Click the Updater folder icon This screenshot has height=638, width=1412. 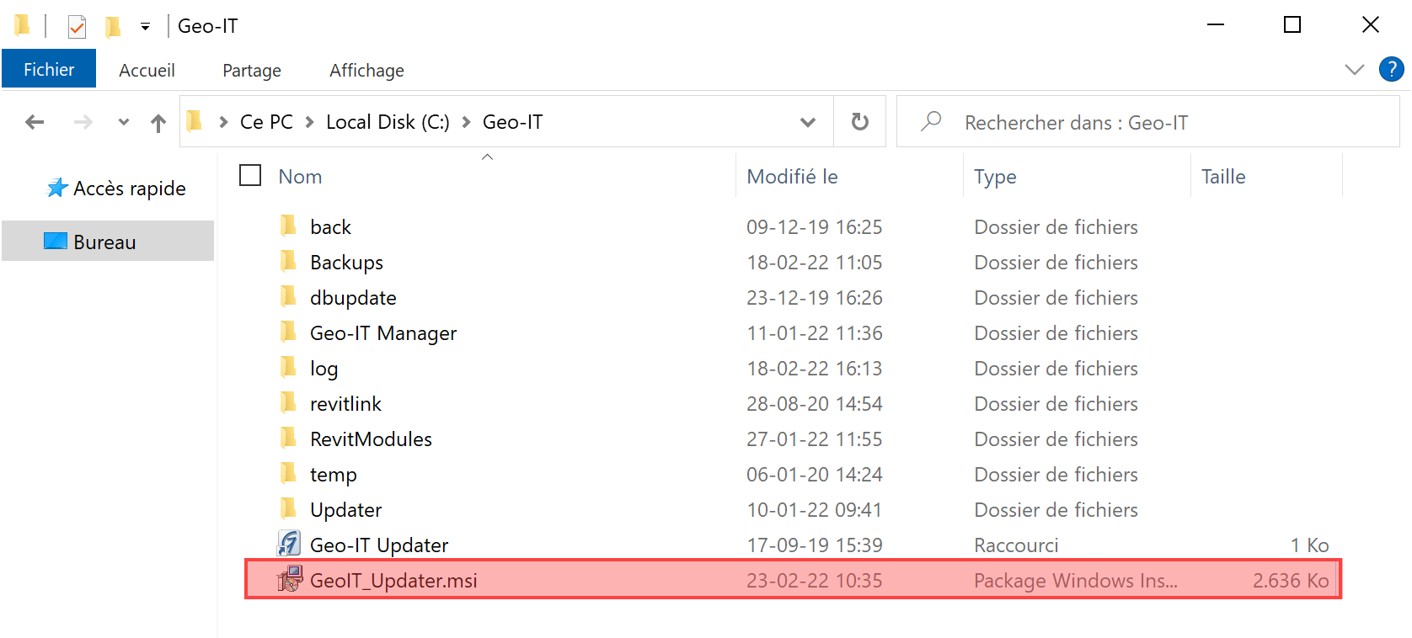(288, 508)
